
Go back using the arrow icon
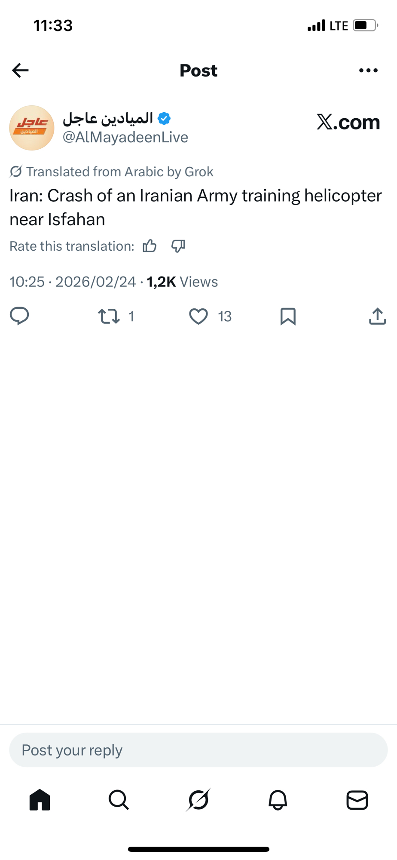tap(20, 71)
